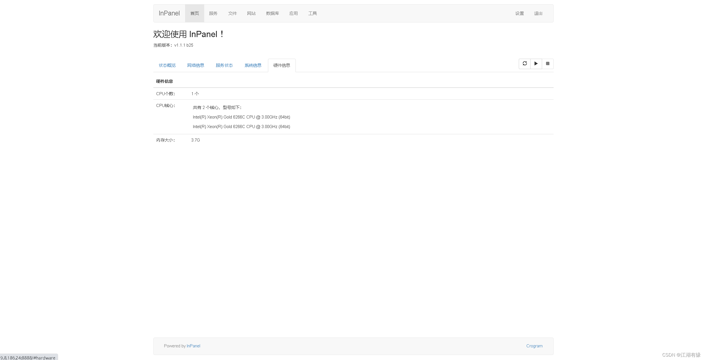Click the memory value 3.7G
The width and height of the screenshot is (705, 360).
tap(195, 140)
